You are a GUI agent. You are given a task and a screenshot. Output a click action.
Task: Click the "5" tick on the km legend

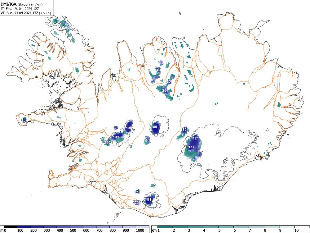(x=219, y=230)
